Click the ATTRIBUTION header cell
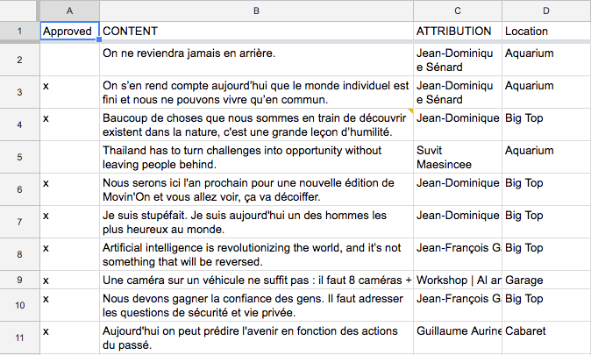This screenshot has height=355, width=591. tap(458, 32)
